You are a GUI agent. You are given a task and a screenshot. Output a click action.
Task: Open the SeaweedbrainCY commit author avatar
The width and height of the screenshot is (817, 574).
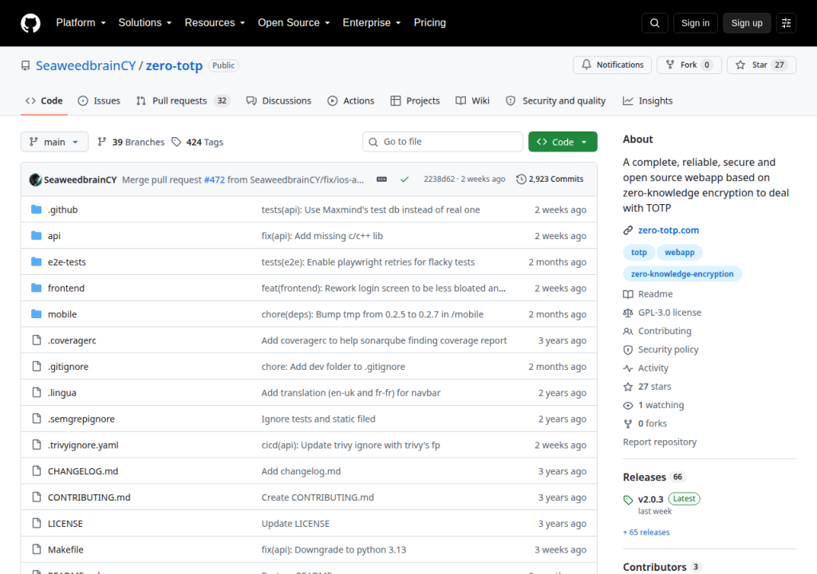click(35, 179)
